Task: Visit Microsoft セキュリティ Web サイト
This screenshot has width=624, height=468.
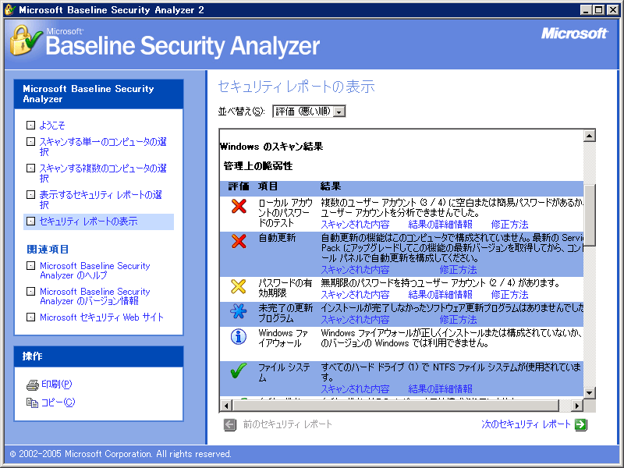Action: pyautogui.click(x=101, y=317)
